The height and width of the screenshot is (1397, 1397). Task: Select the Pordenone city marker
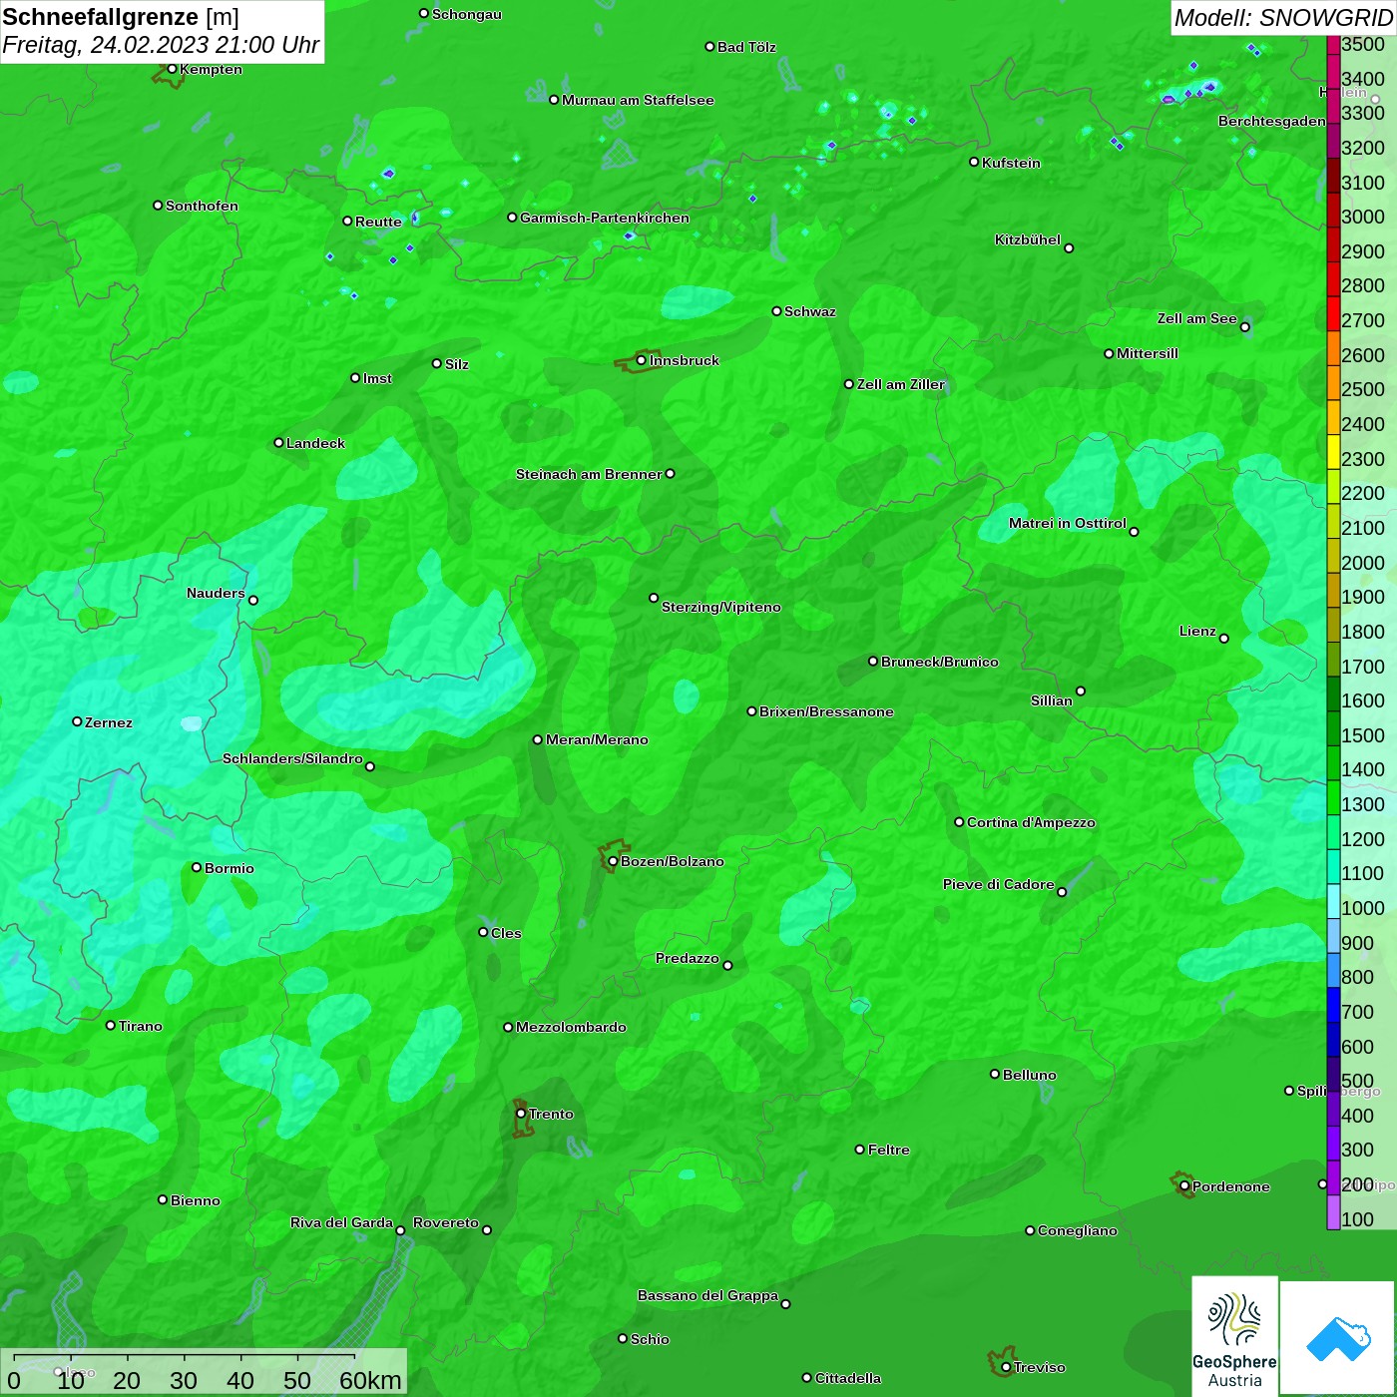[1184, 1186]
